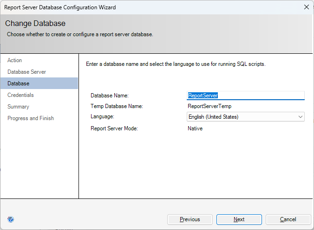The height and width of the screenshot is (230, 314).
Task: Select the Progress and Finish step
Action: 31,118
